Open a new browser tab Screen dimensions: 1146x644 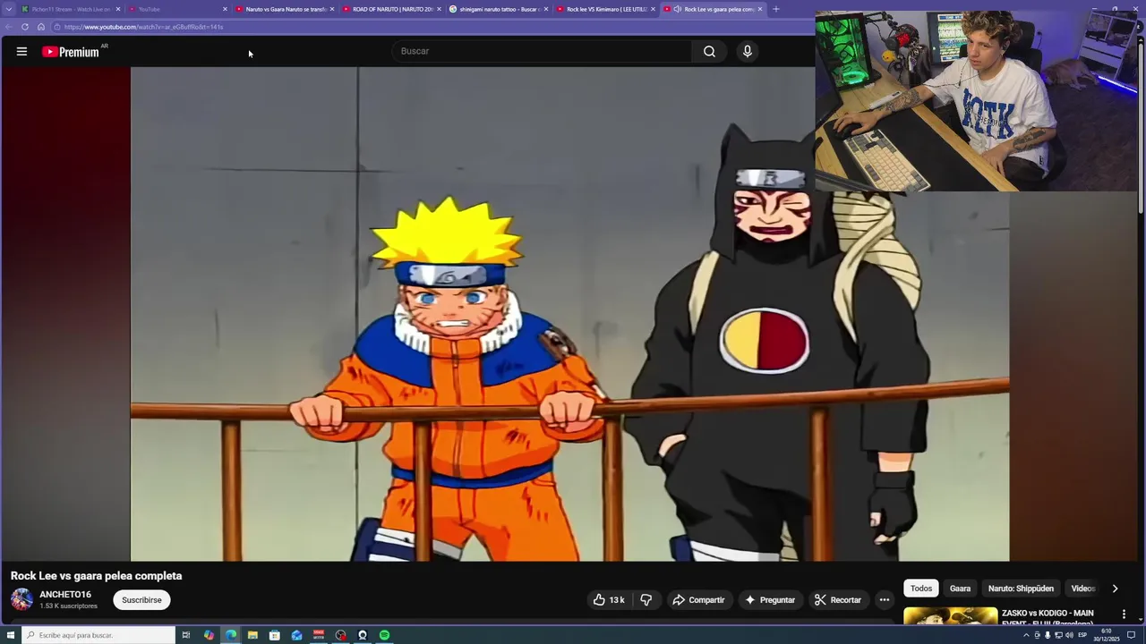775,9
